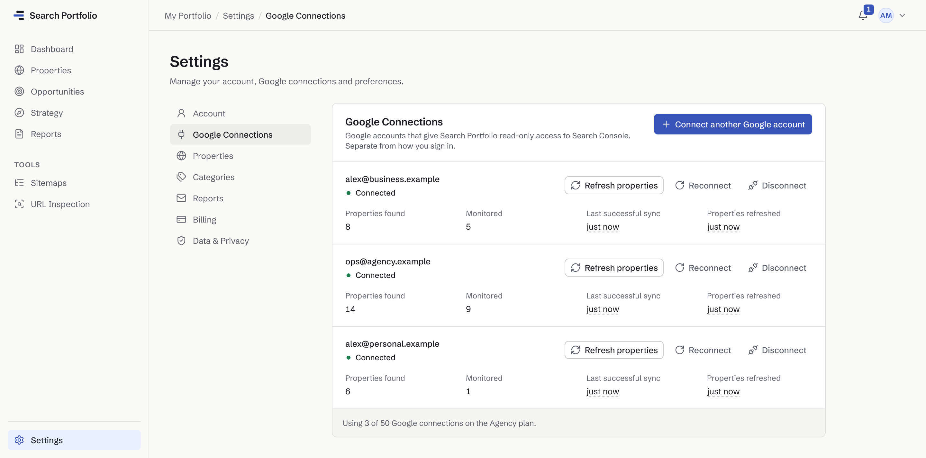Open the Opportunities page

[74, 91]
